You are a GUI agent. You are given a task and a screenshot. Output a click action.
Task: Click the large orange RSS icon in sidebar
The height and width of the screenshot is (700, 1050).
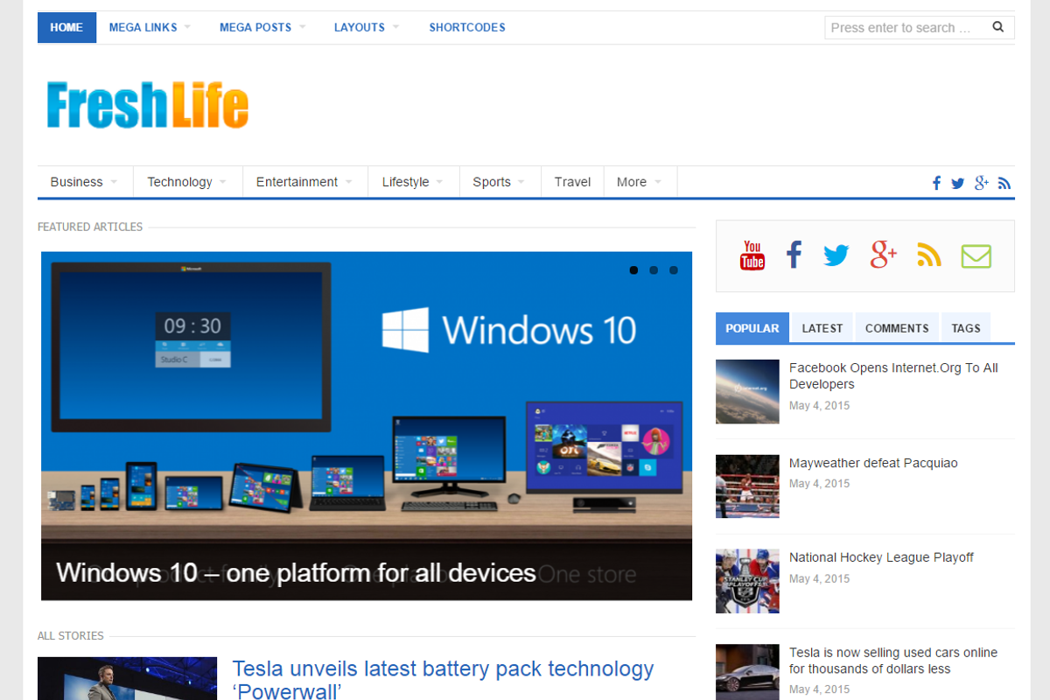[x=929, y=255]
